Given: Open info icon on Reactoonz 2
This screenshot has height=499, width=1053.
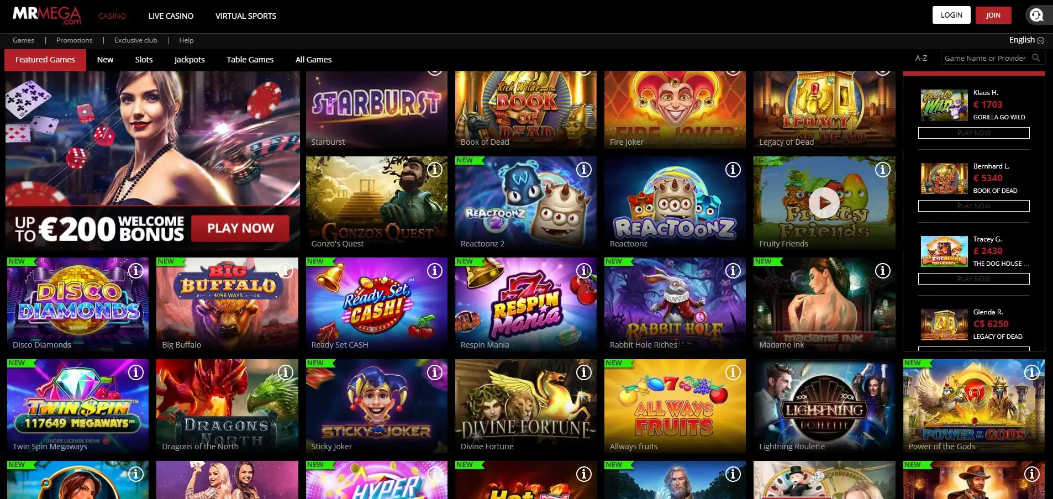Looking at the screenshot, I should tap(584, 170).
